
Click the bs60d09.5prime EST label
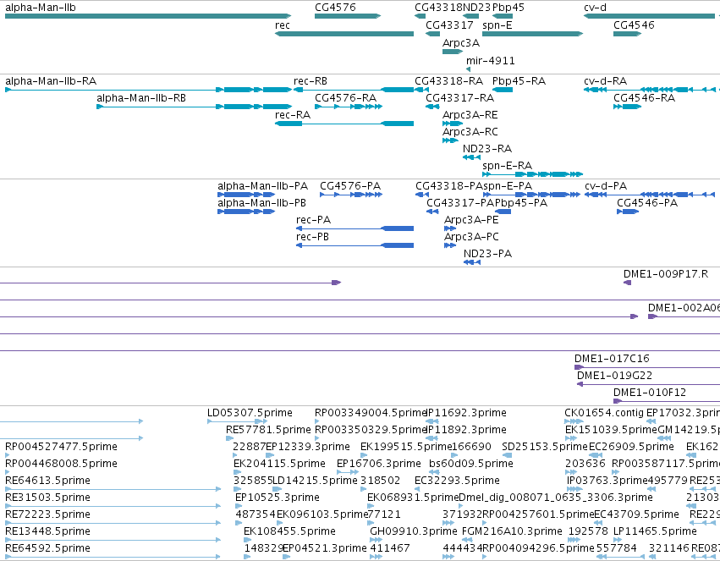pos(471,464)
